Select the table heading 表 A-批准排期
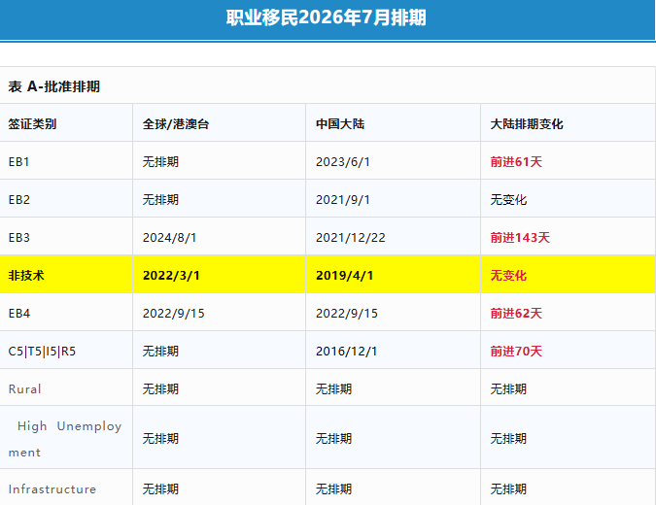This screenshot has width=656, height=505. [x=54, y=86]
